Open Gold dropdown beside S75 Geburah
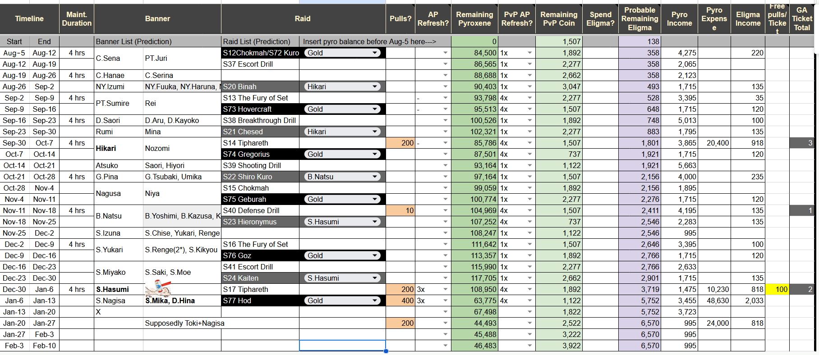Viewport: 819px width, 355px height. [343, 199]
